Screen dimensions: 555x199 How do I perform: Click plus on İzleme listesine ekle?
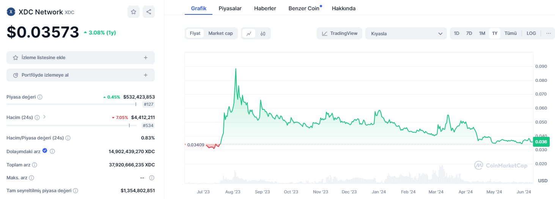click(146, 58)
